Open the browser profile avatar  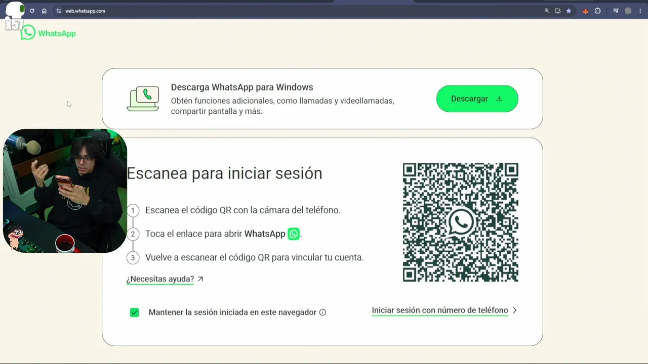pos(628,11)
